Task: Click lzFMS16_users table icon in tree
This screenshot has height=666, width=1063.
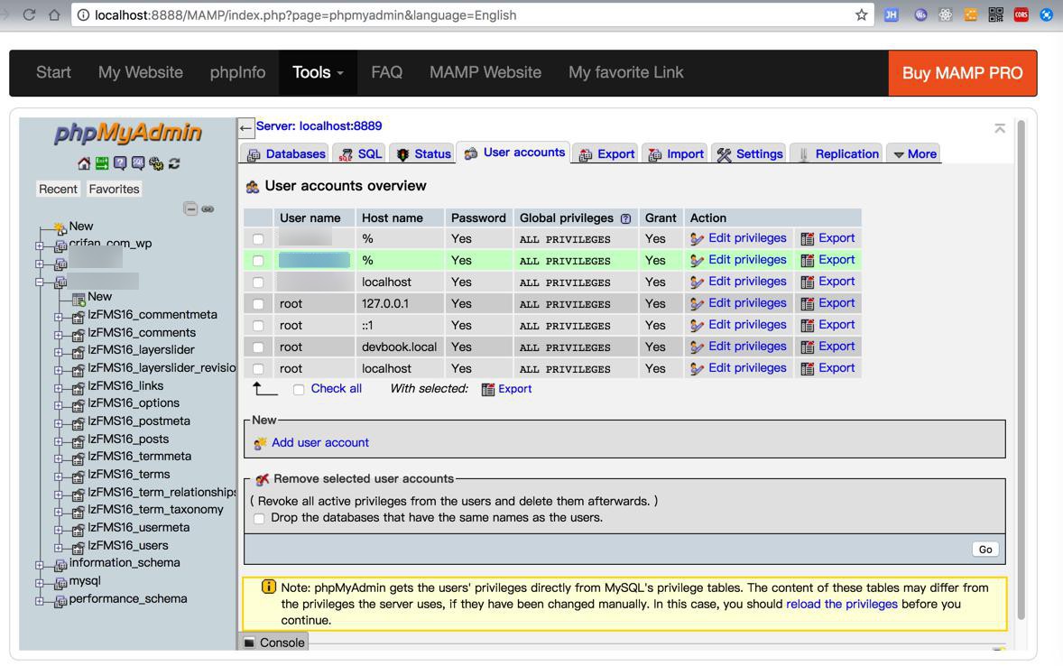Action: click(78, 547)
